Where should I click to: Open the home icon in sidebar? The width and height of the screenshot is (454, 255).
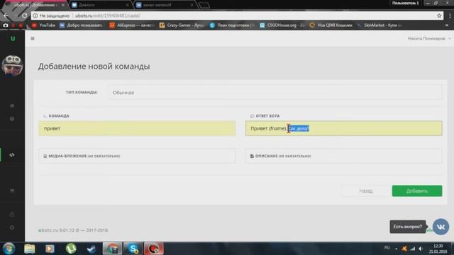click(12, 106)
